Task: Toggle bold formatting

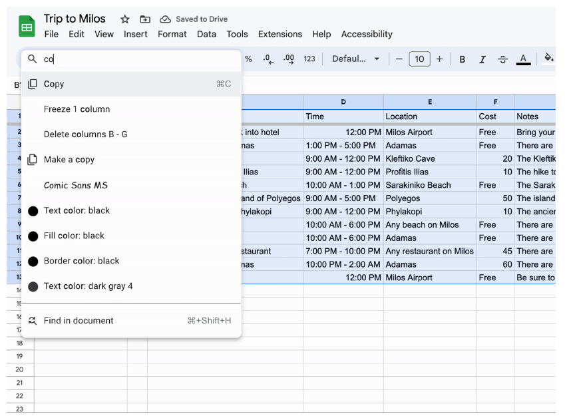Action: 462,59
